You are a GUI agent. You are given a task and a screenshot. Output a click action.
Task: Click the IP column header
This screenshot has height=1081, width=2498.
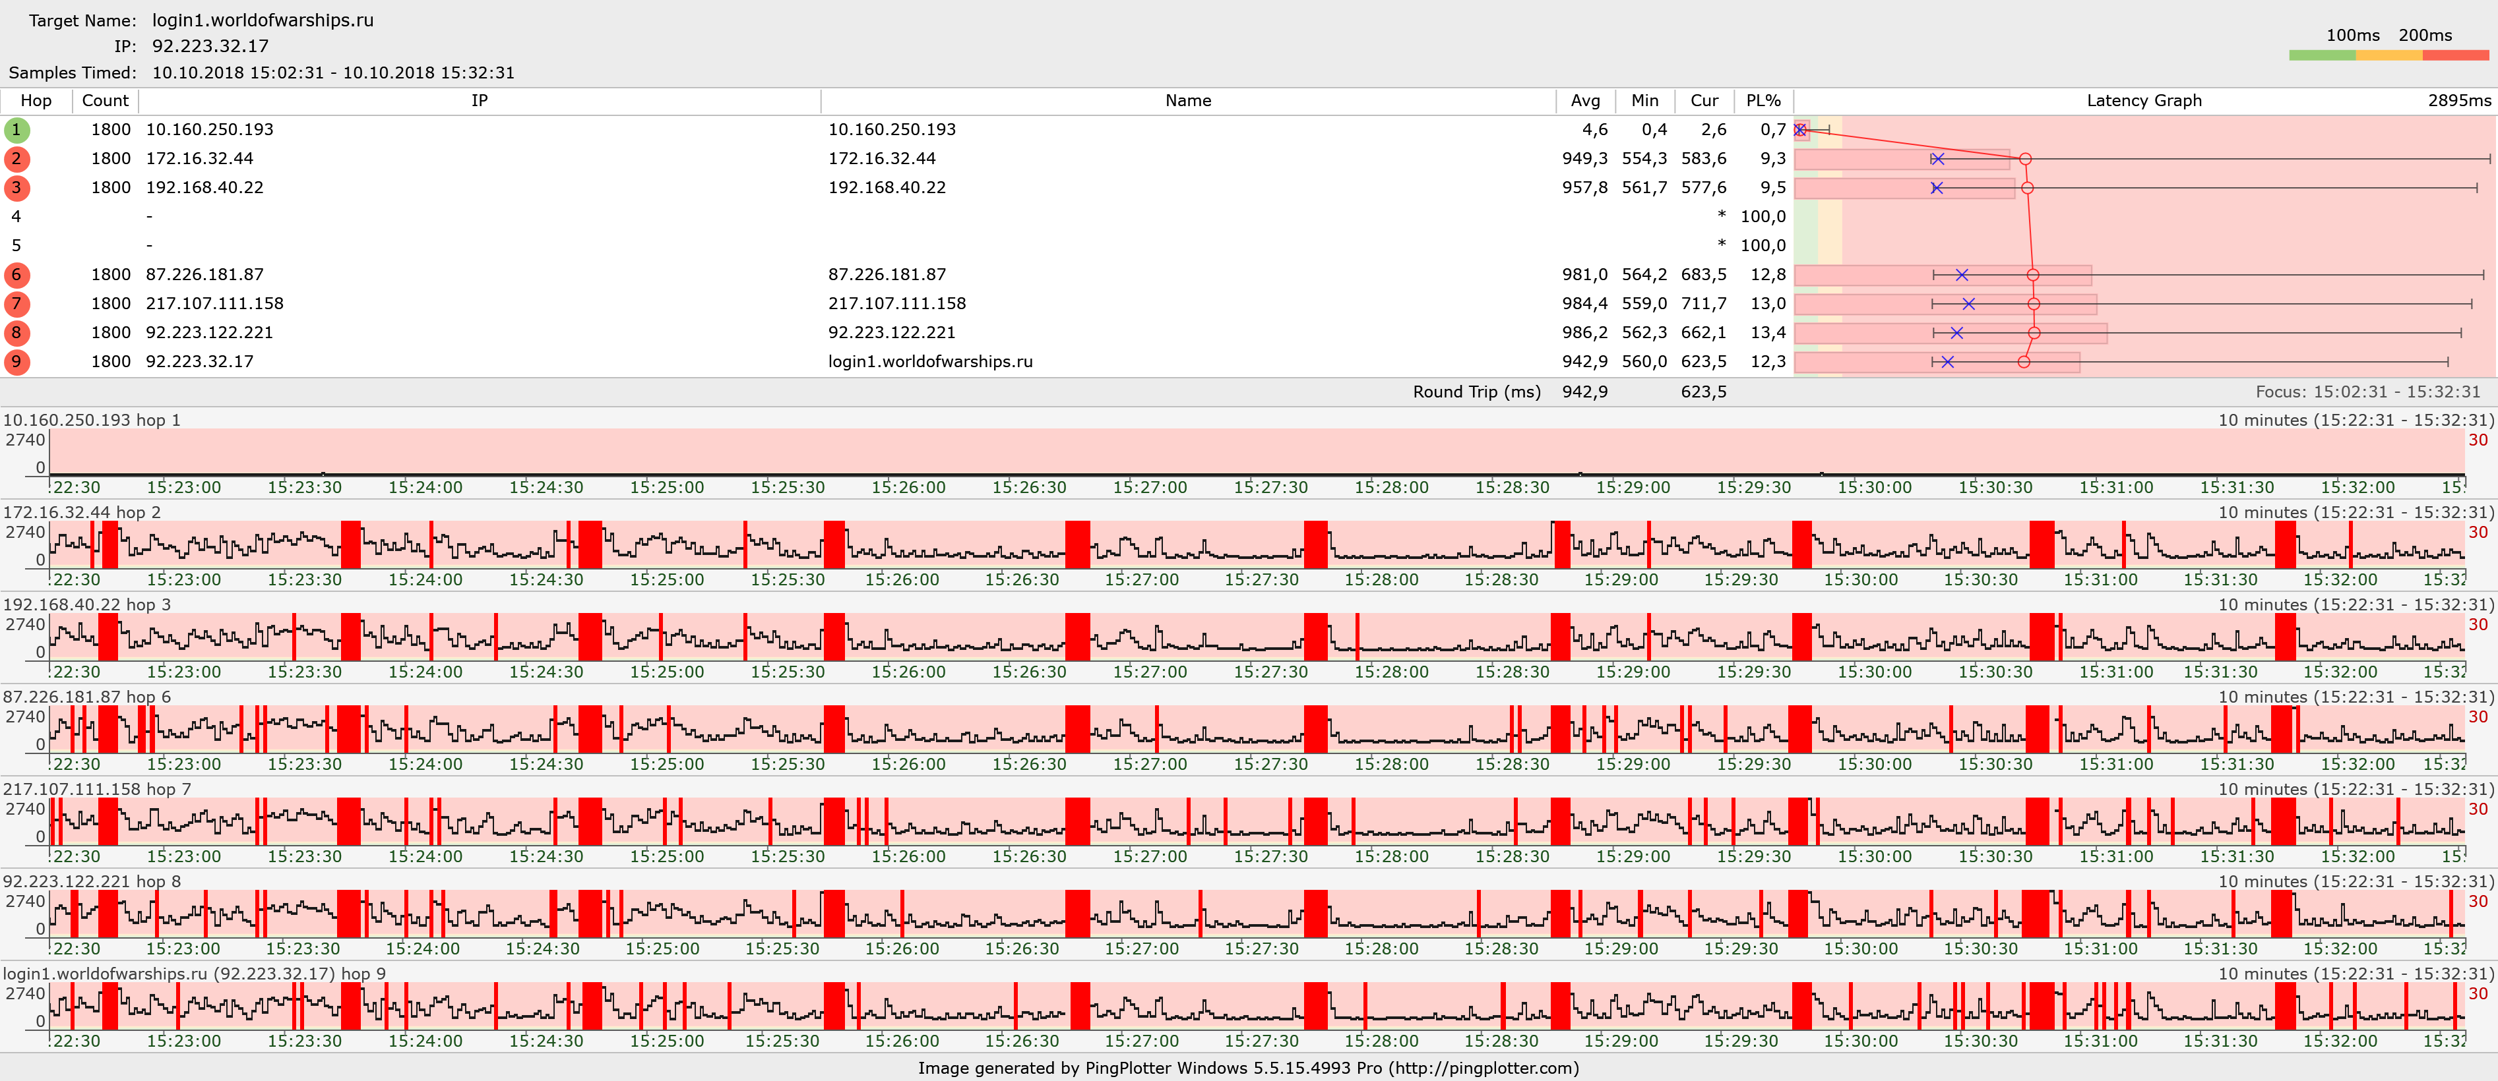479,101
